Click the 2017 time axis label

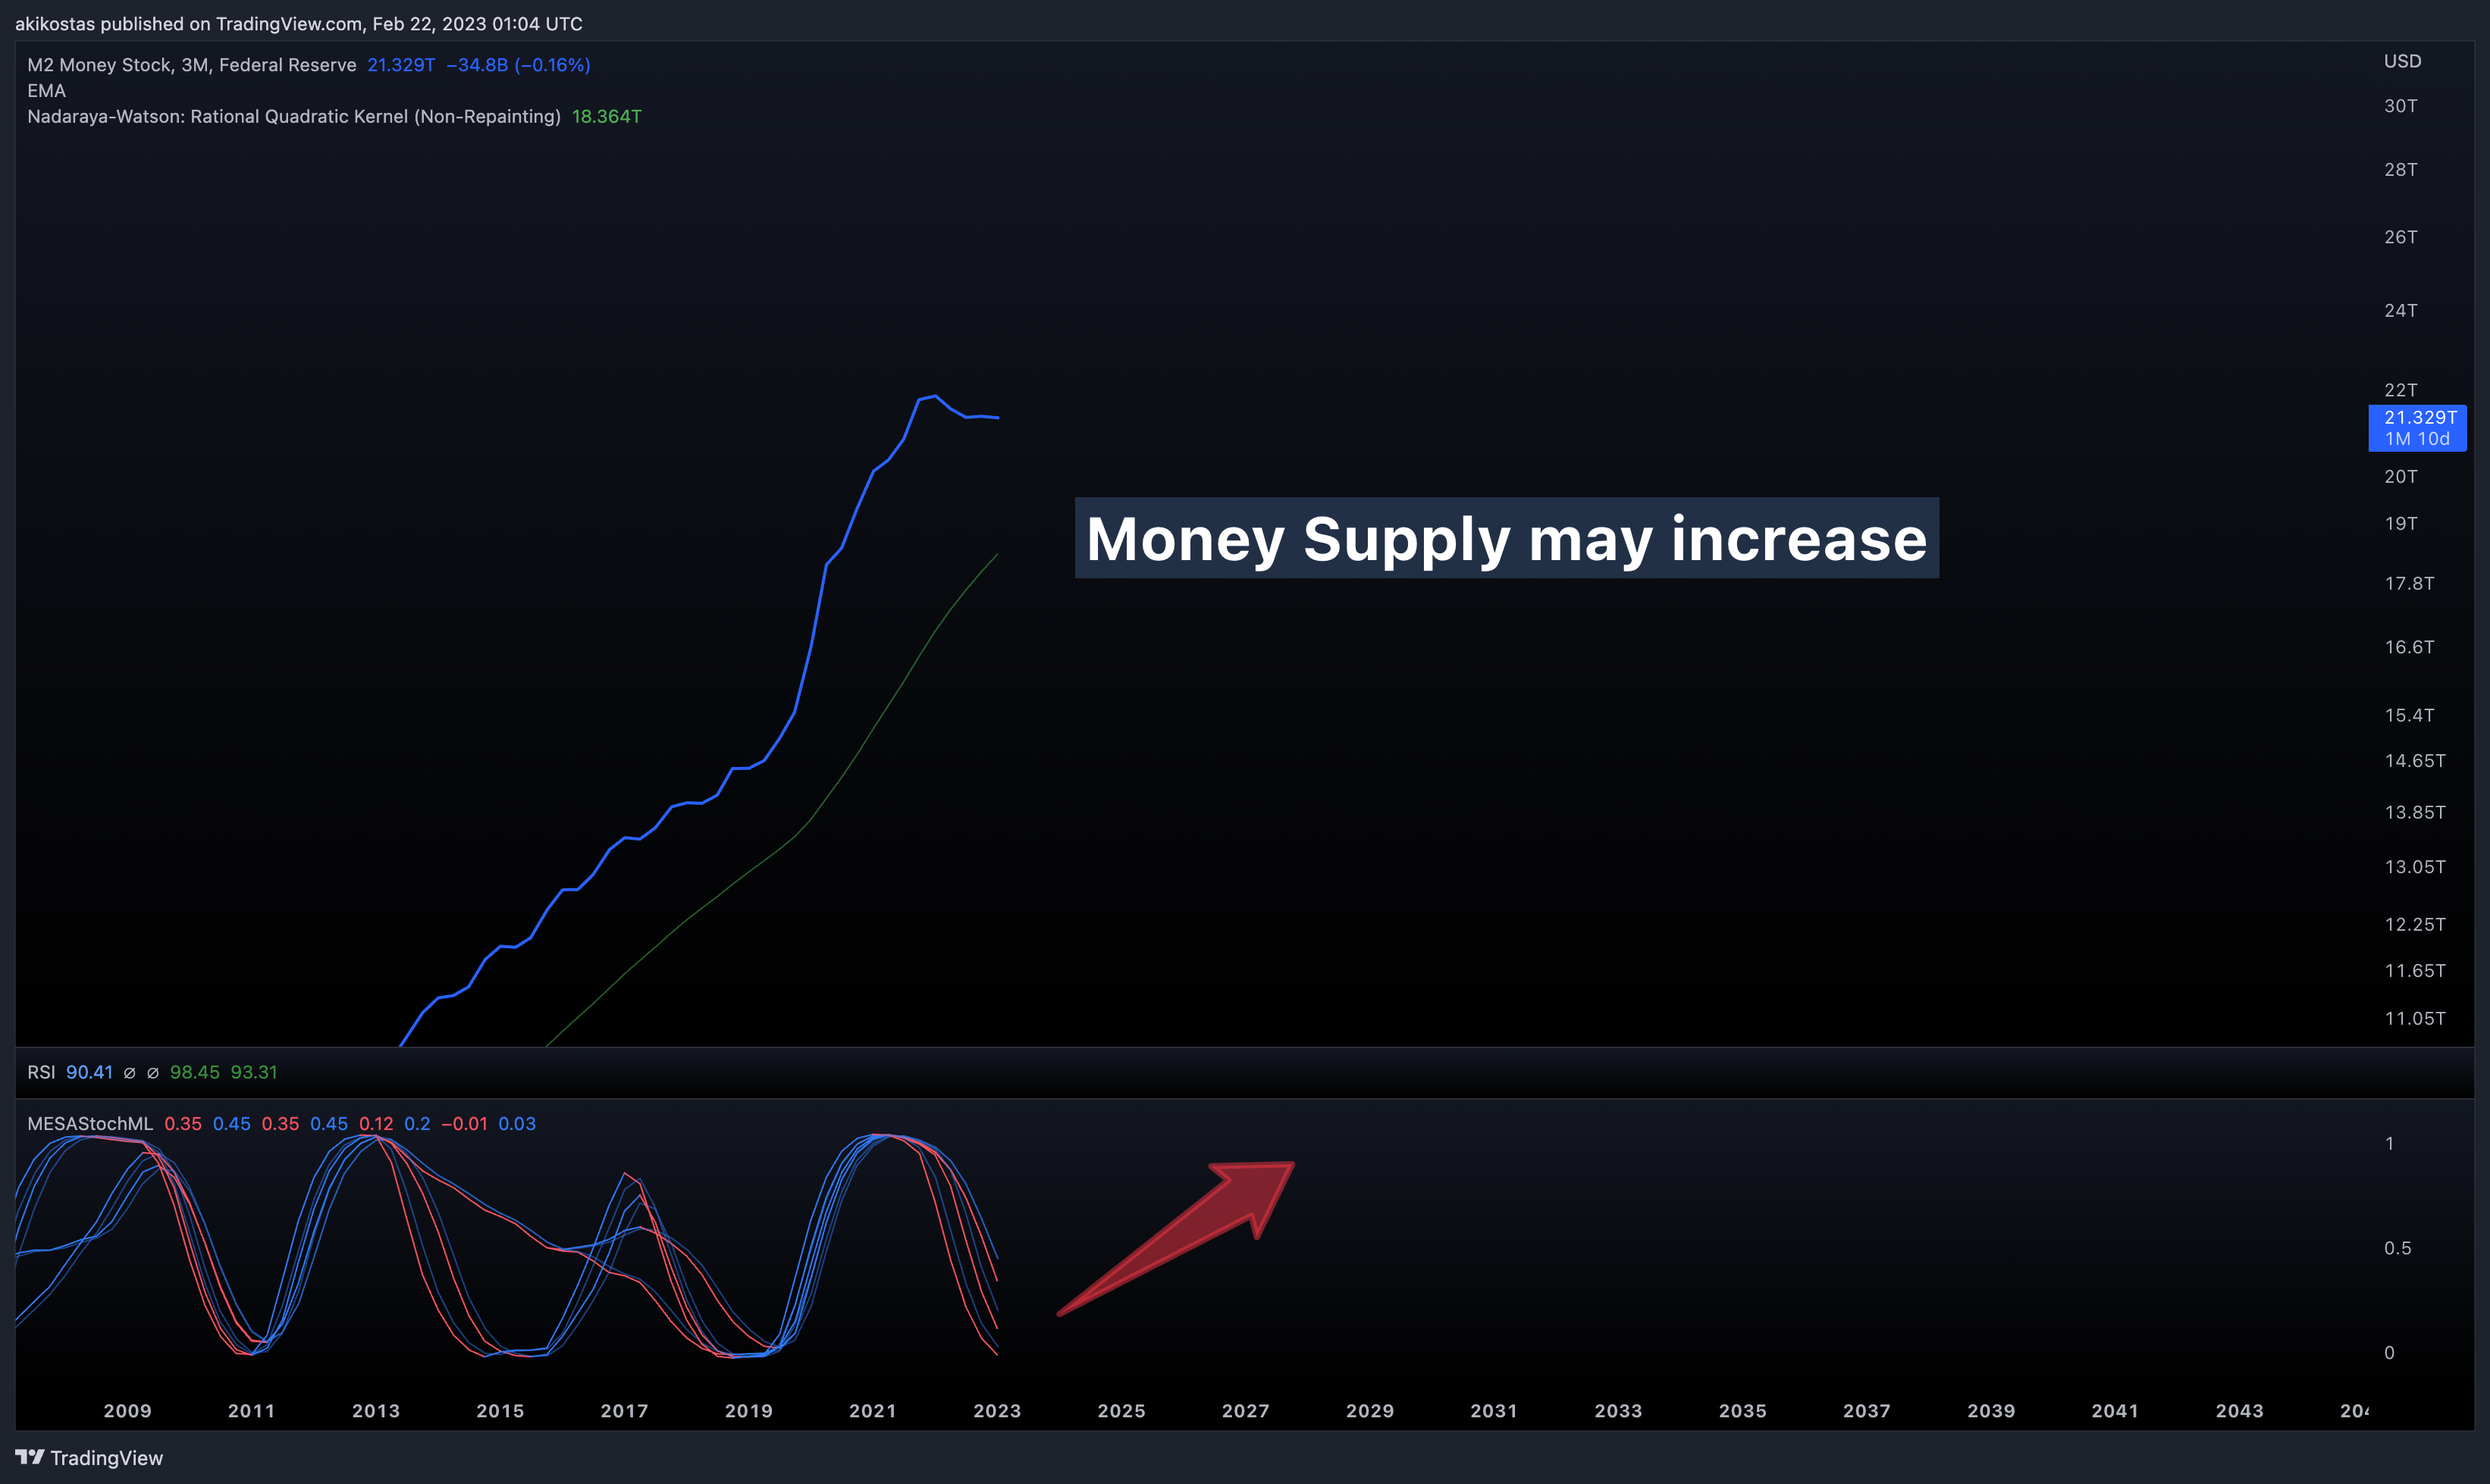624,1411
